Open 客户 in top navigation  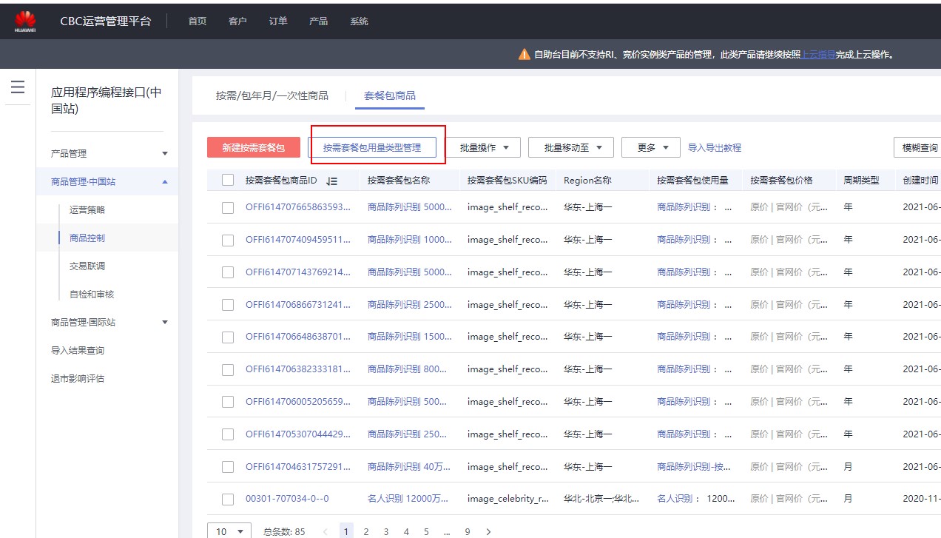(x=237, y=21)
